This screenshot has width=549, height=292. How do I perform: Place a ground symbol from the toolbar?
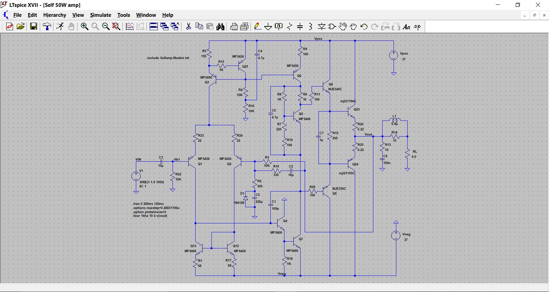pos(268,26)
